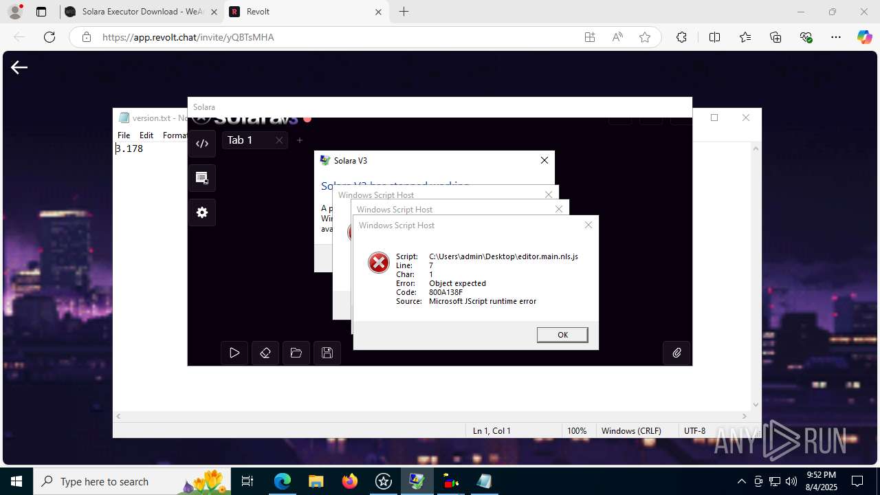880x495 pixels.
Task: Open browser Extensions icon
Action: tap(681, 37)
